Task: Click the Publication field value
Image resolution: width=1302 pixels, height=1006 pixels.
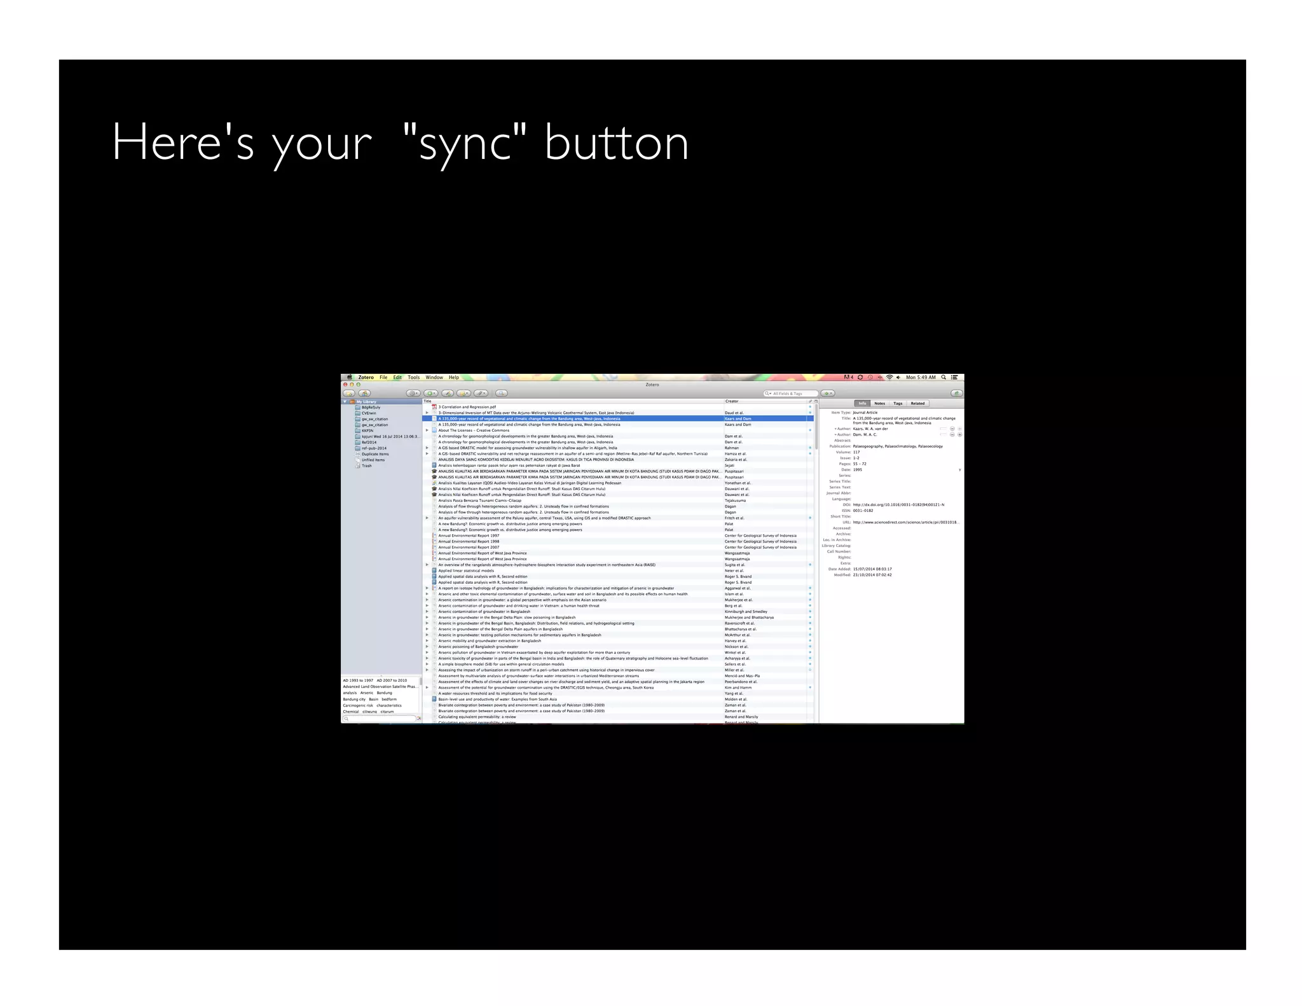Action: (898, 446)
